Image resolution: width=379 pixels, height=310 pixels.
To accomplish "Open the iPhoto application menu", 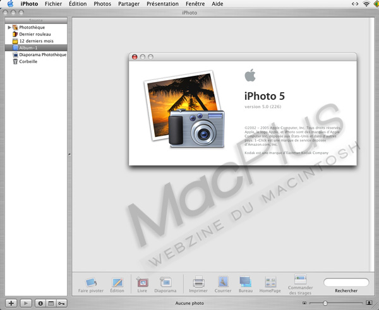I will tap(29, 4).
